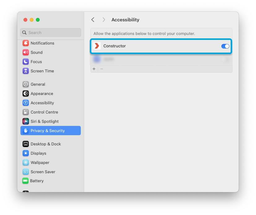The image size is (256, 215).
Task: Switch to General settings
Action: coord(38,84)
